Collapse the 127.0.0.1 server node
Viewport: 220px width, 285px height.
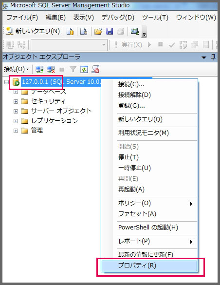pos(6,82)
